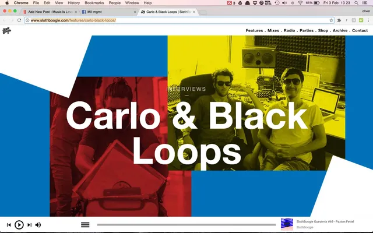The height and width of the screenshot is (233, 373).
Task: Focus the slothboogie.com address bar
Action: (x=178, y=20)
